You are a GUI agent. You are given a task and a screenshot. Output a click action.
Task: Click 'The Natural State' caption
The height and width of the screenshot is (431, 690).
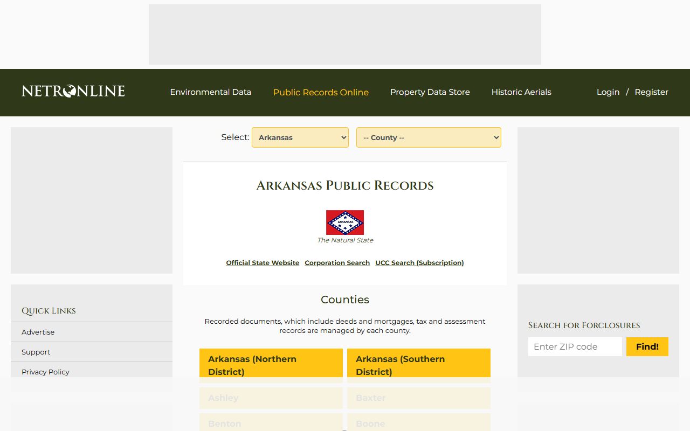tap(345, 240)
